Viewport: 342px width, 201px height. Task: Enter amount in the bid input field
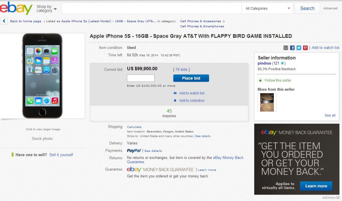[x=141, y=78]
